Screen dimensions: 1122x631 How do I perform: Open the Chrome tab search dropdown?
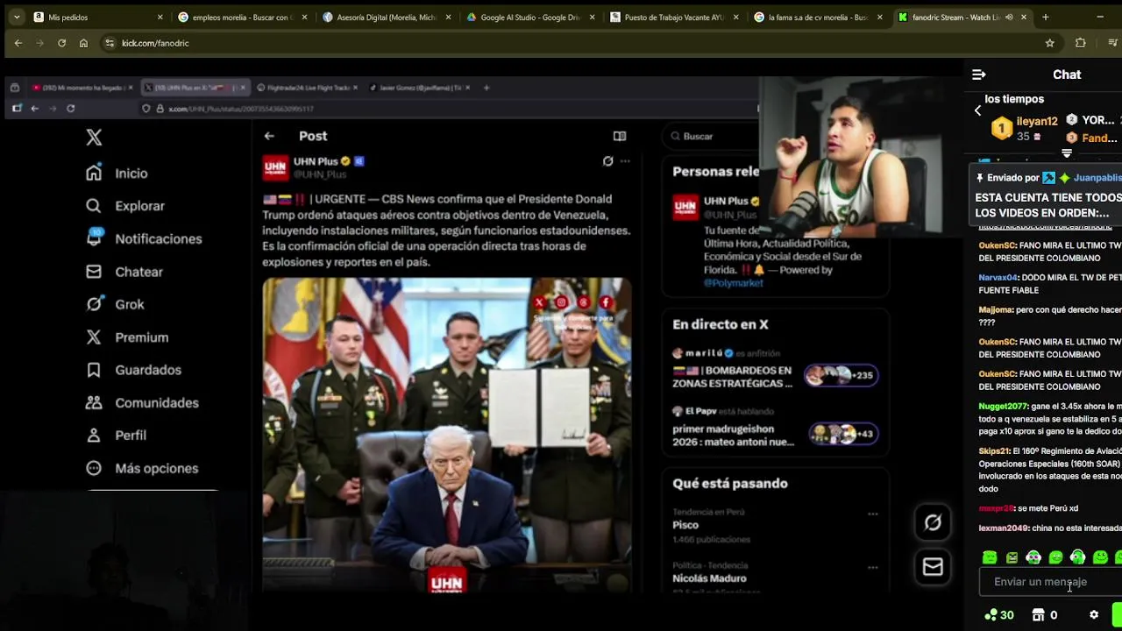click(16, 17)
